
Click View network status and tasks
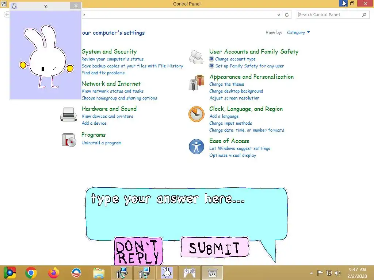(112, 91)
